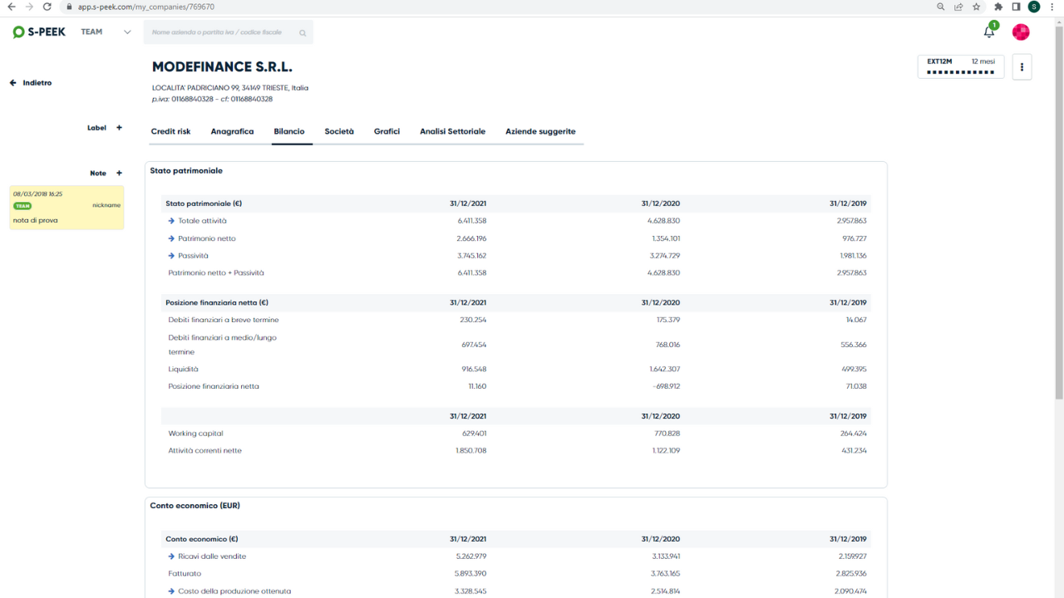The image size is (1064, 598).
Task: Click the search magnifier icon
Action: pos(303,33)
